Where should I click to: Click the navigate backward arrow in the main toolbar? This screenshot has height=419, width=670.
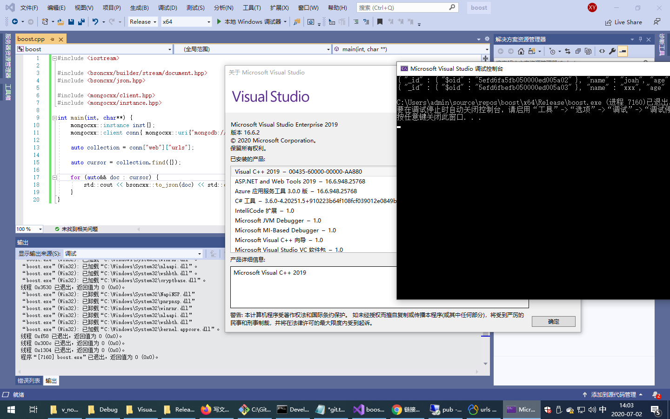tap(15, 22)
